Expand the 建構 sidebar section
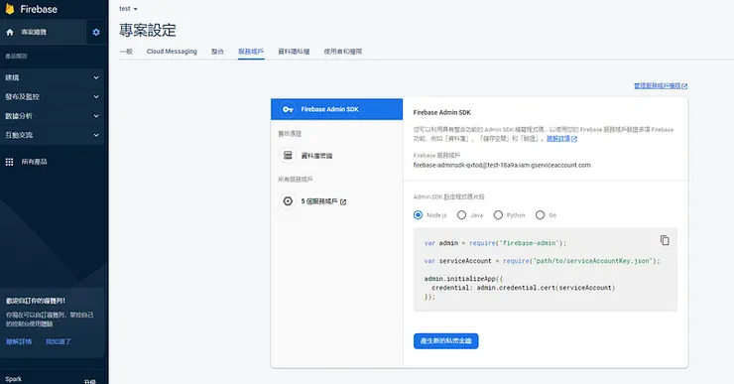The width and height of the screenshot is (734, 384). (x=52, y=77)
